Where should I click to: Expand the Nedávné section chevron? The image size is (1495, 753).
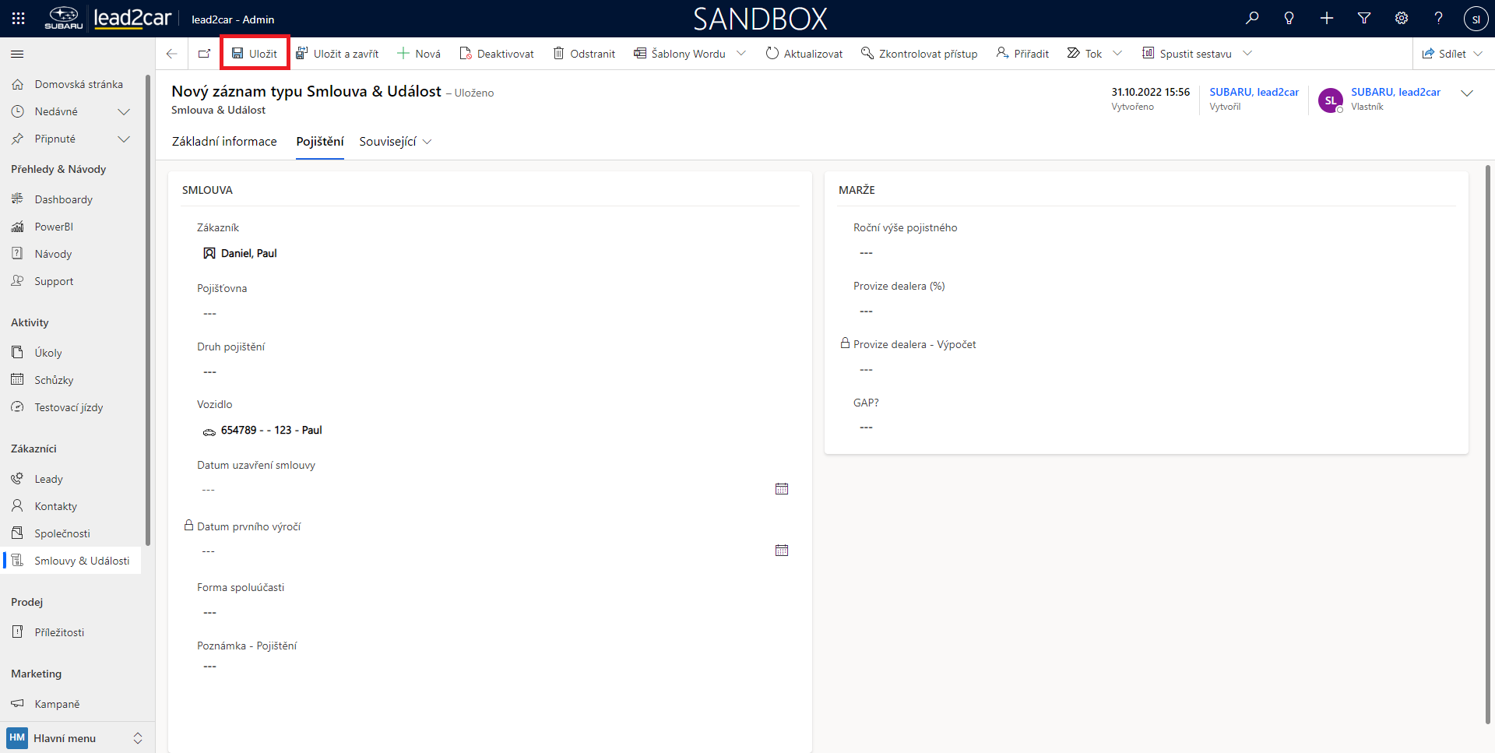point(123,111)
